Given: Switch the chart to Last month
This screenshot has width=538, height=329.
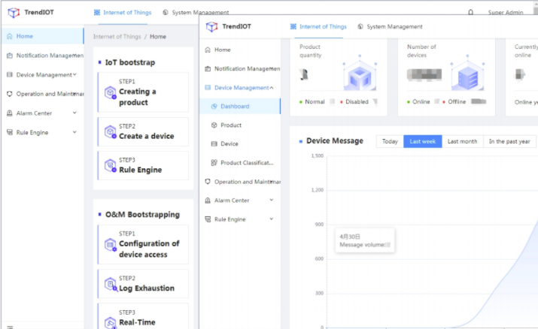Looking at the screenshot, I should point(462,141).
